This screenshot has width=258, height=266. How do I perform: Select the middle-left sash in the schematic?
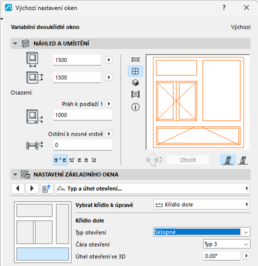[x=25, y=232]
